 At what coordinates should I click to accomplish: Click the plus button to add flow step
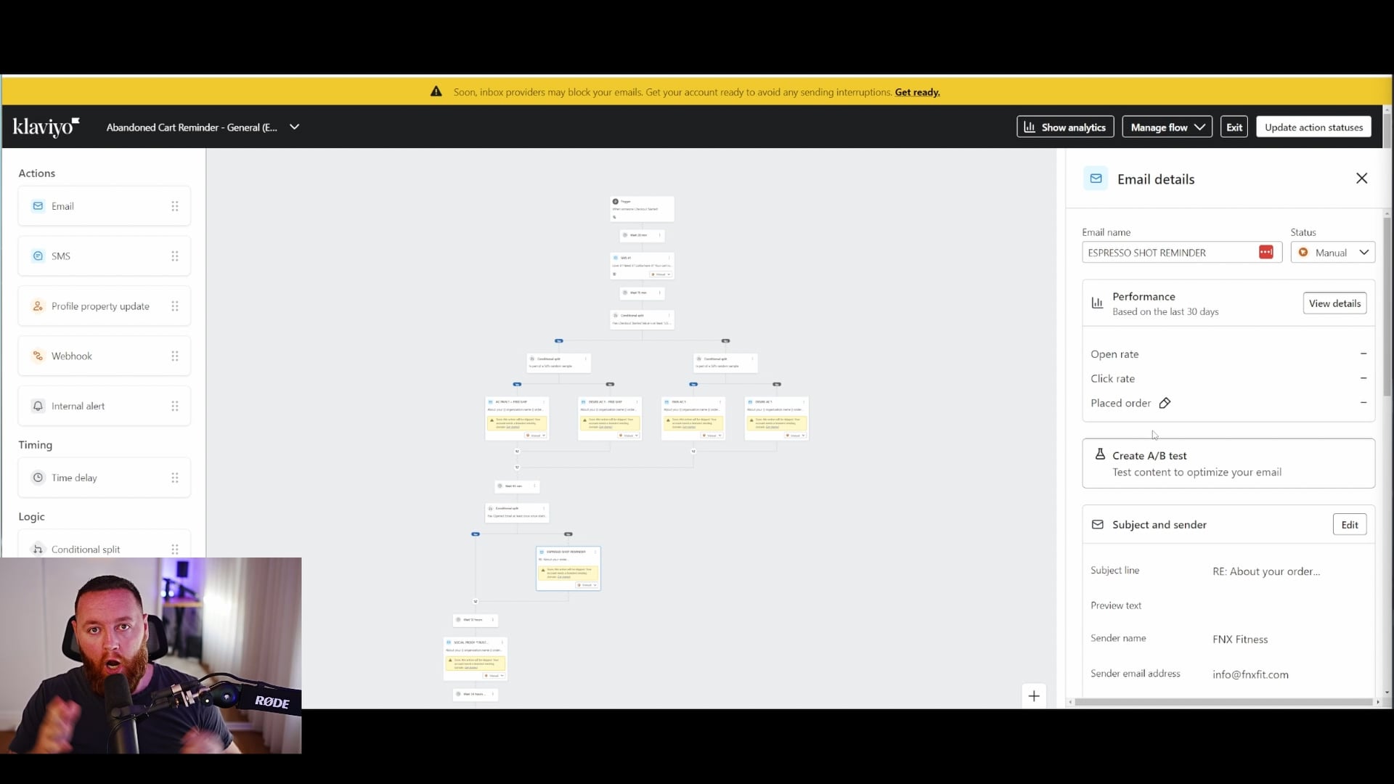coord(1033,695)
